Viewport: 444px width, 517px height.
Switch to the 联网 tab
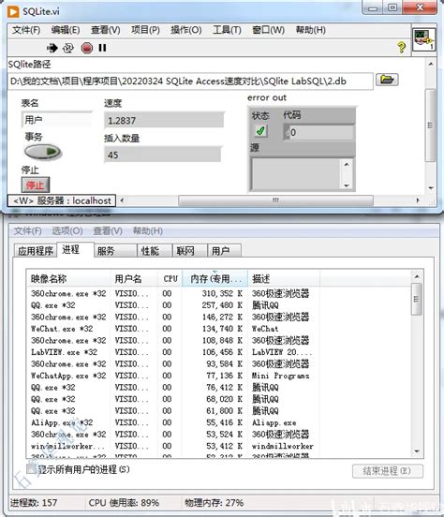coord(190,251)
